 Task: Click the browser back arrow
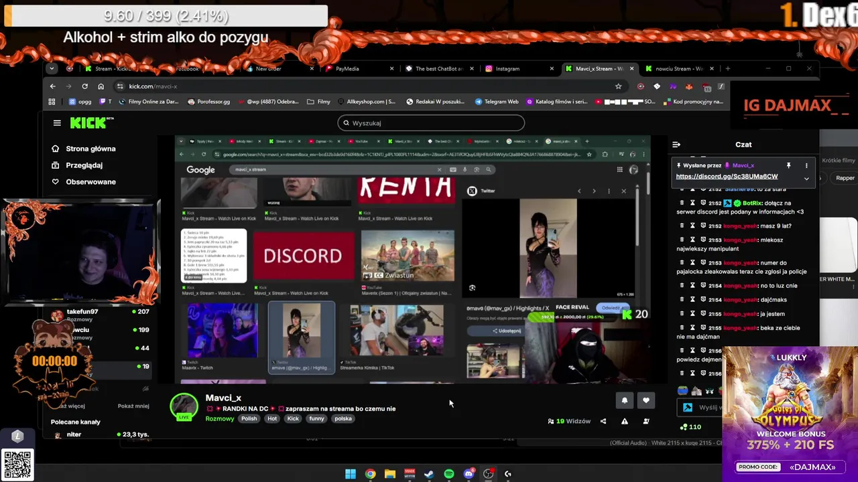52,86
